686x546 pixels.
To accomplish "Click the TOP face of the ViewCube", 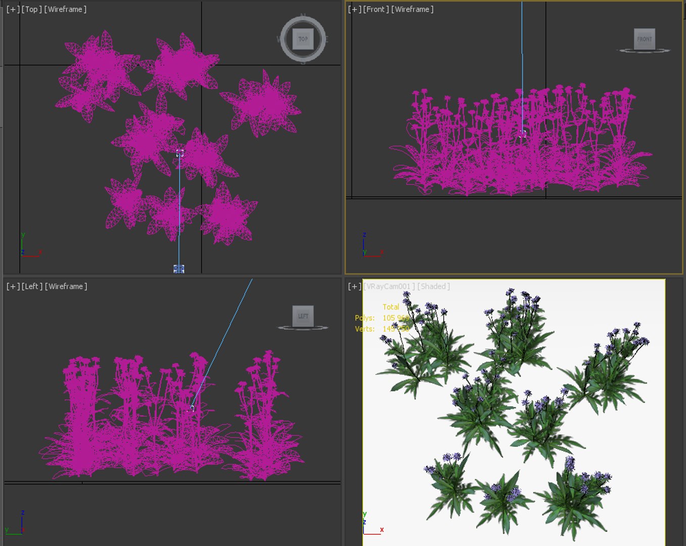I will point(303,39).
